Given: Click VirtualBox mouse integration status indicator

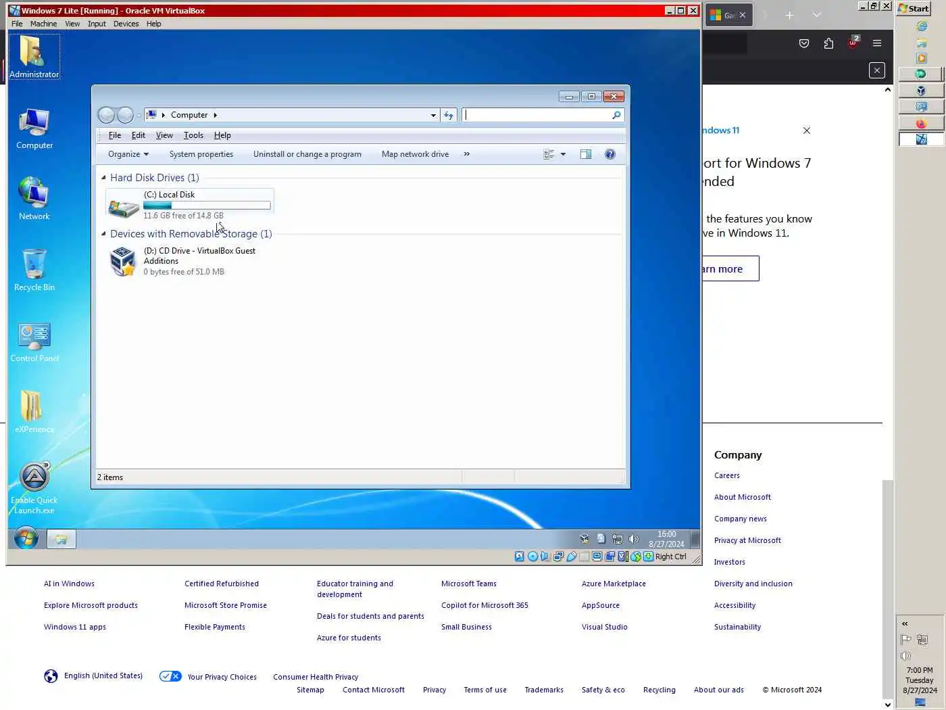Looking at the screenshot, I should 635,557.
